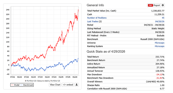Select the Correlation value 0.77
Image resolution: width=173 pixels, height=93 pixels.
point(162,88)
